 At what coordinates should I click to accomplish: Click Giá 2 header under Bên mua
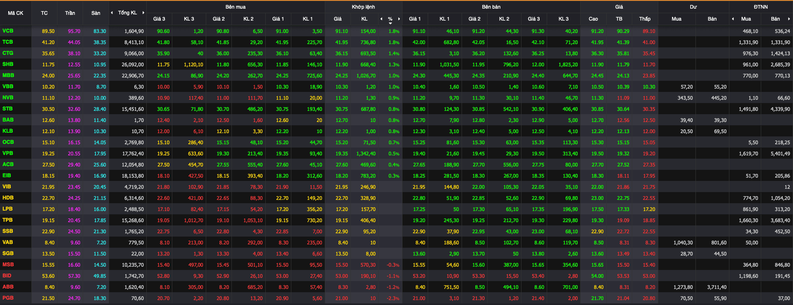[219, 19]
